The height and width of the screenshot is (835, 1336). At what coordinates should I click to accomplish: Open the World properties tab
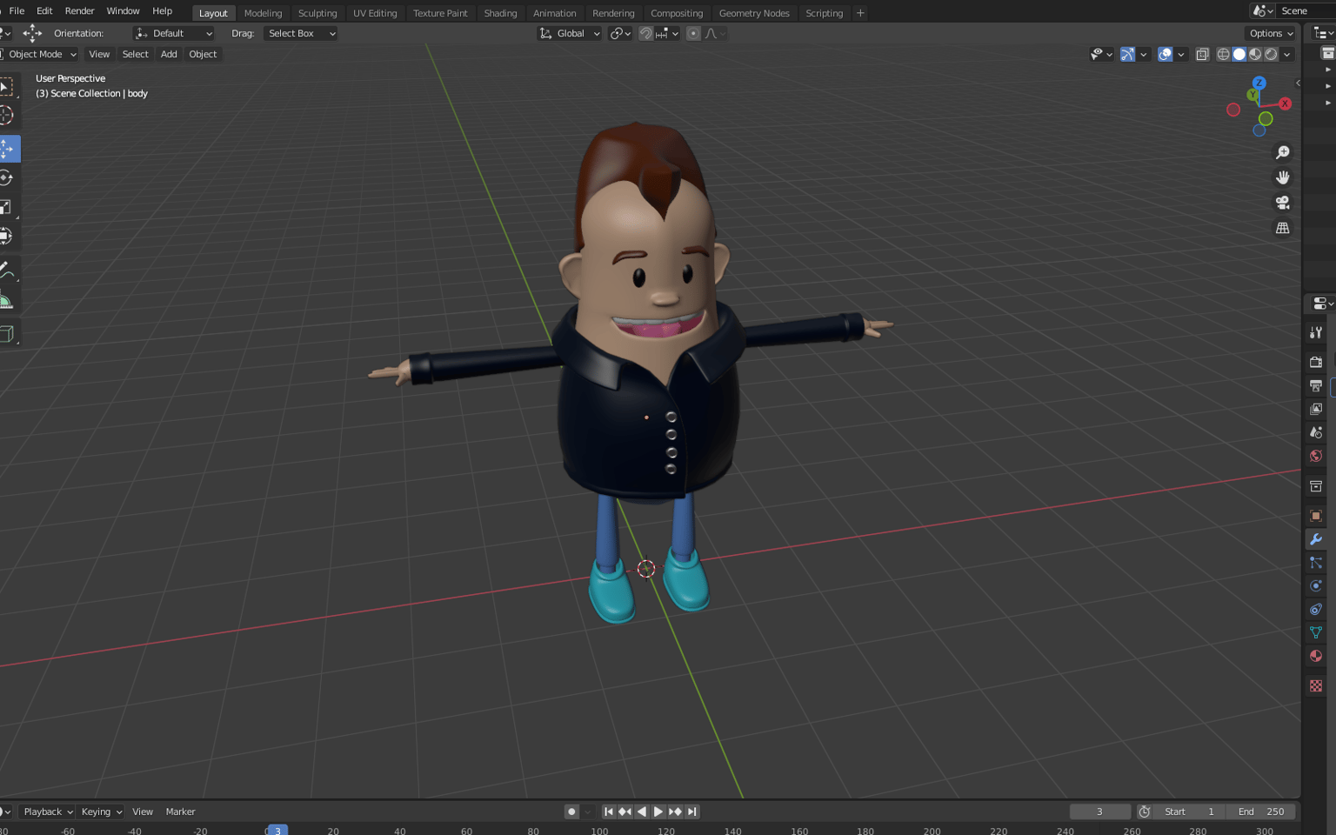click(x=1316, y=456)
